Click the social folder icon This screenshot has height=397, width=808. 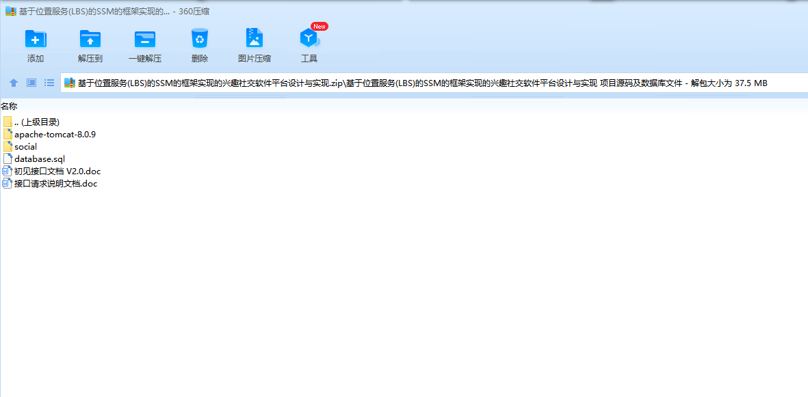8,147
